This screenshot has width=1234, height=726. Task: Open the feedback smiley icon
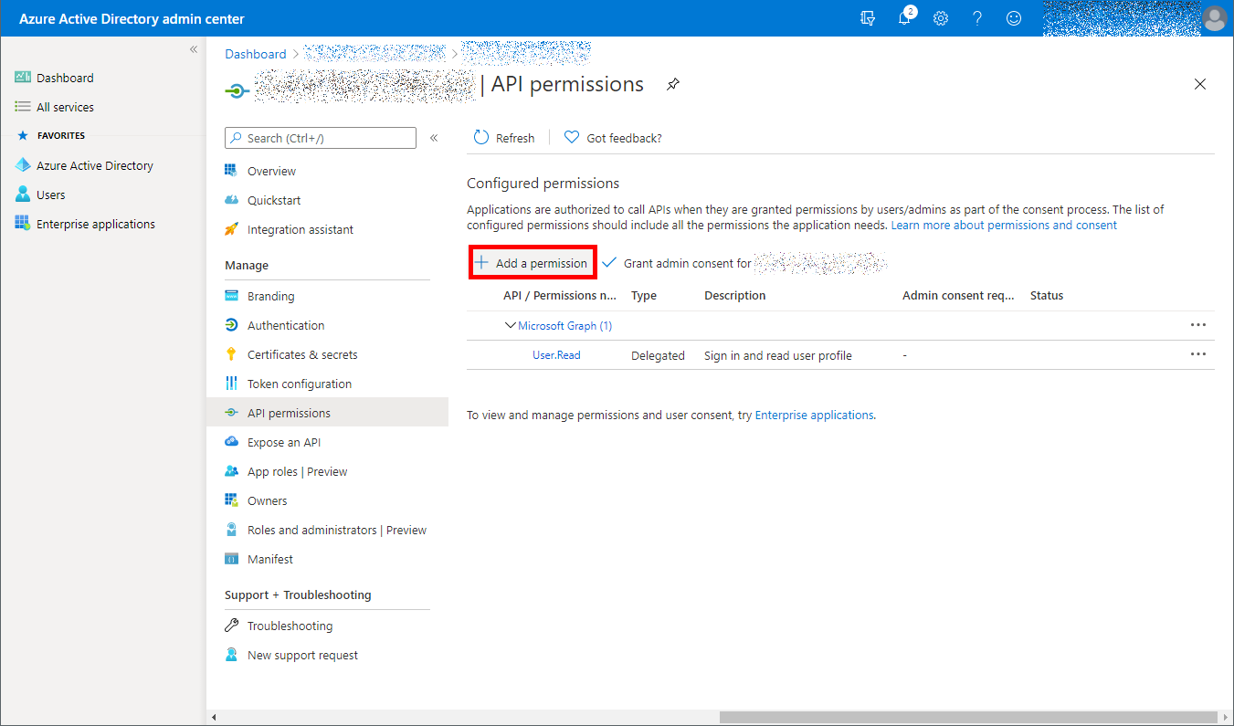pyautogui.click(x=1014, y=18)
